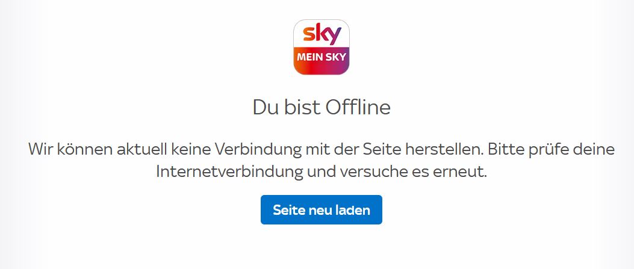Click the "Du bist Offline" heading
Viewport: 634px width, 269px height.
[x=322, y=108]
